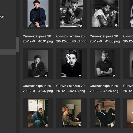This screenshot has width=133, height=133.
Task: Click the badge icon on the black turtleneck portrait
Action: [80, 76]
